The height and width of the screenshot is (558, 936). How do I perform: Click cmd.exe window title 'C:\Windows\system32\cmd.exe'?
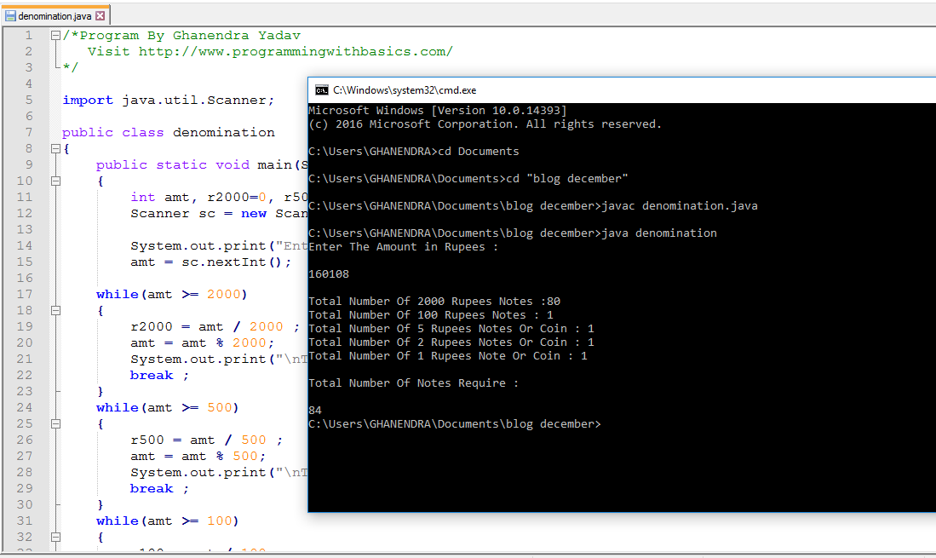click(x=405, y=90)
